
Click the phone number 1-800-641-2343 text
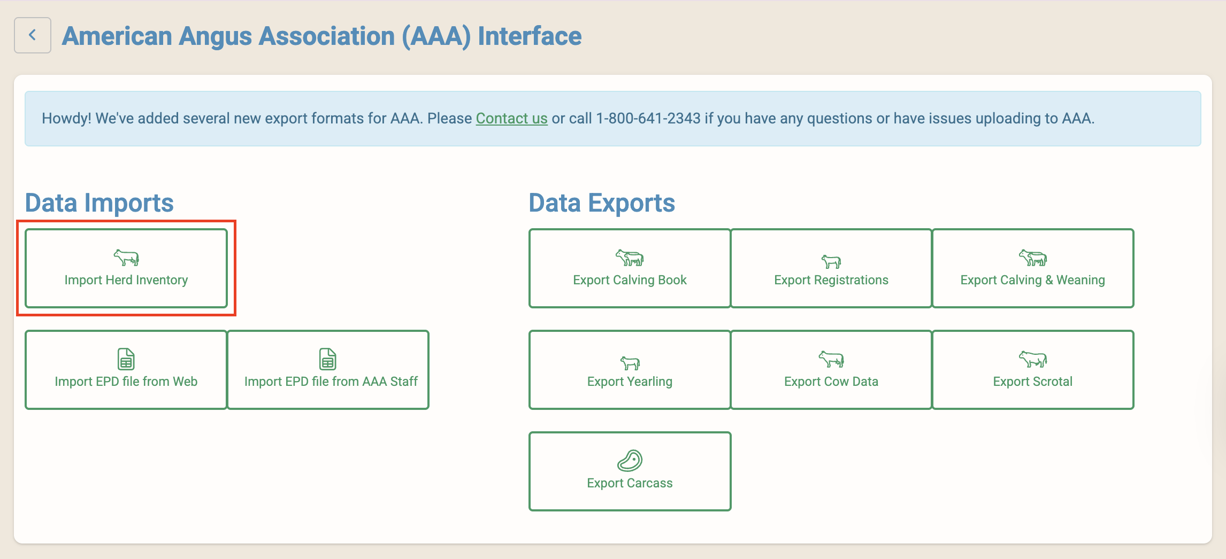pos(648,118)
